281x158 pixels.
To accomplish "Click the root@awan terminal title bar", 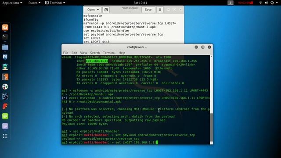I will (x=137, y=47).
